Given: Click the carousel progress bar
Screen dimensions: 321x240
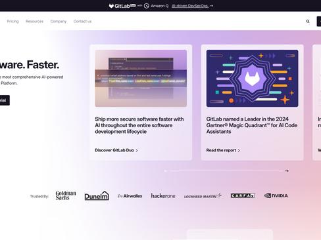Looking at the screenshot, I should coord(226,170).
